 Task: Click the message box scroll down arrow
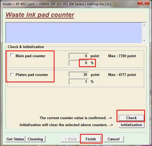[x=144, y=41]
